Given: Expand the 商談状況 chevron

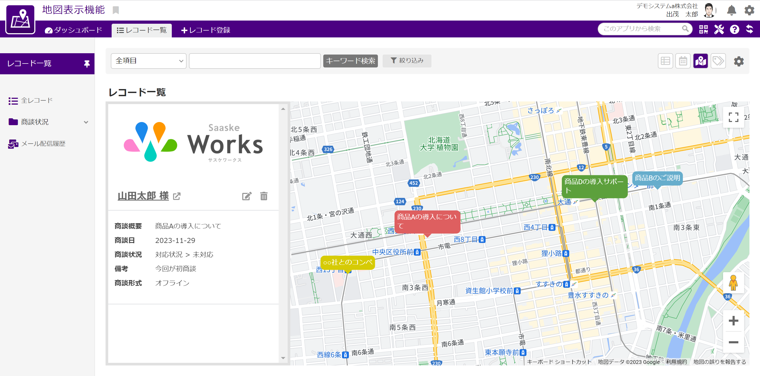Looking at the screenshot, I should [86, 122].
